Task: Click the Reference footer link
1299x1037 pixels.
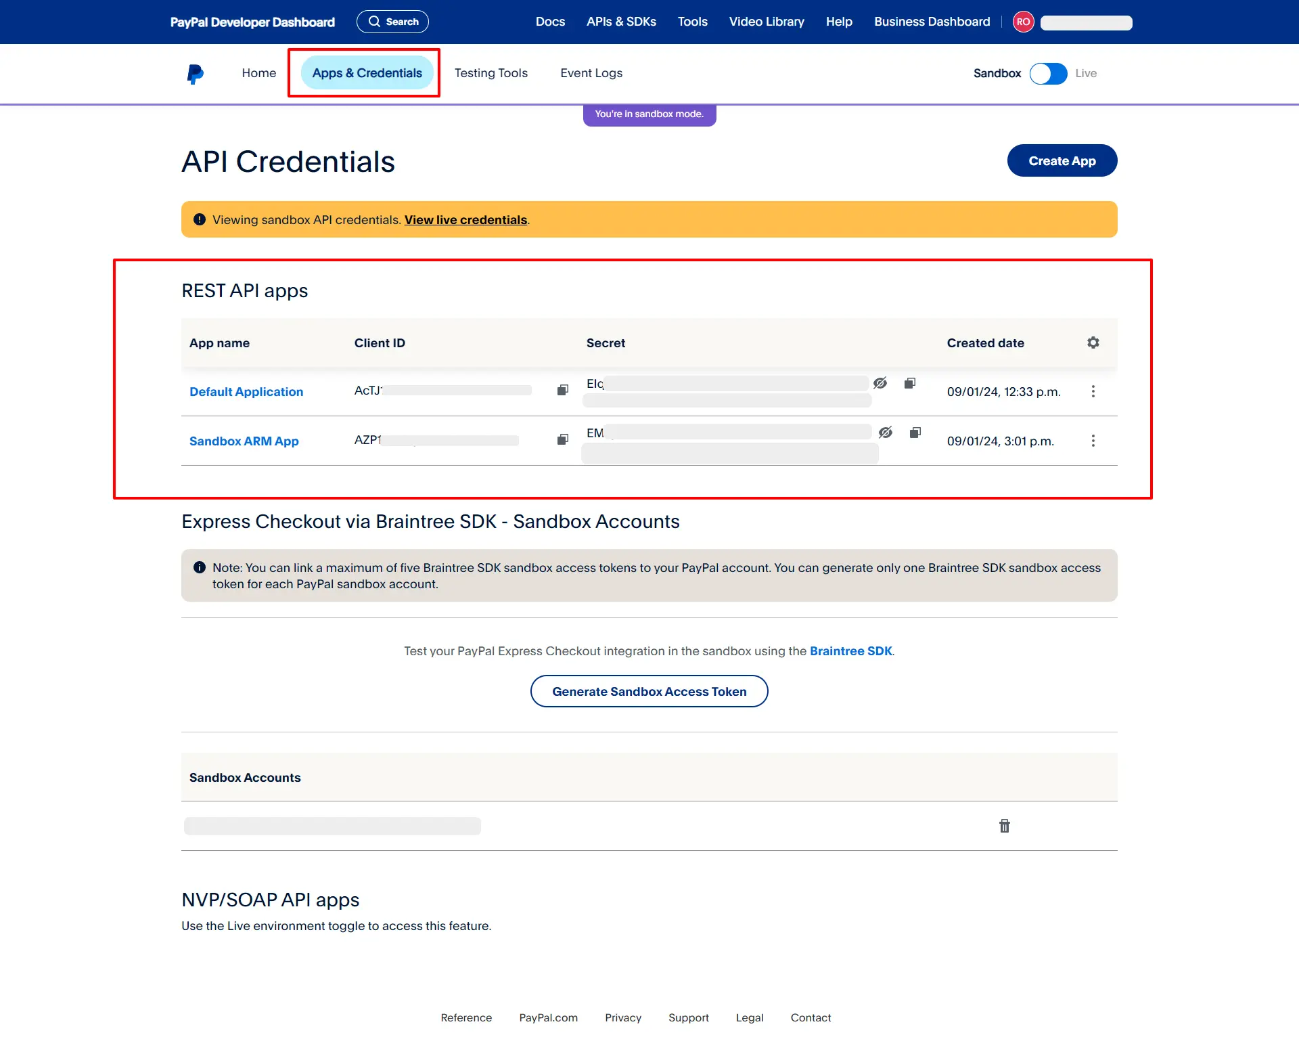Action: tap(466, 1017)
